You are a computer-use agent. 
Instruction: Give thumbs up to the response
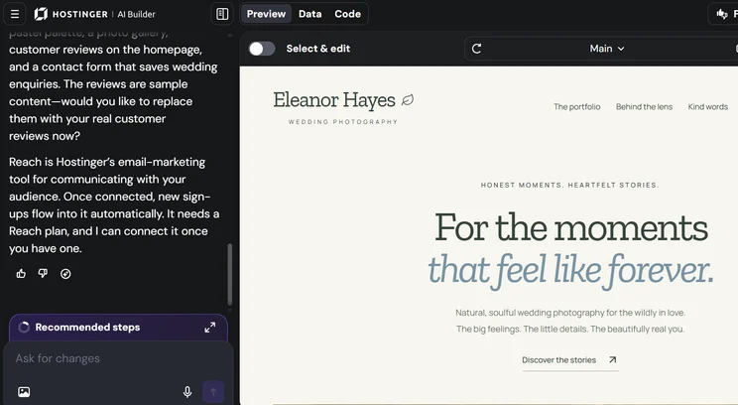pyautogui.click(x=21, y=274)
